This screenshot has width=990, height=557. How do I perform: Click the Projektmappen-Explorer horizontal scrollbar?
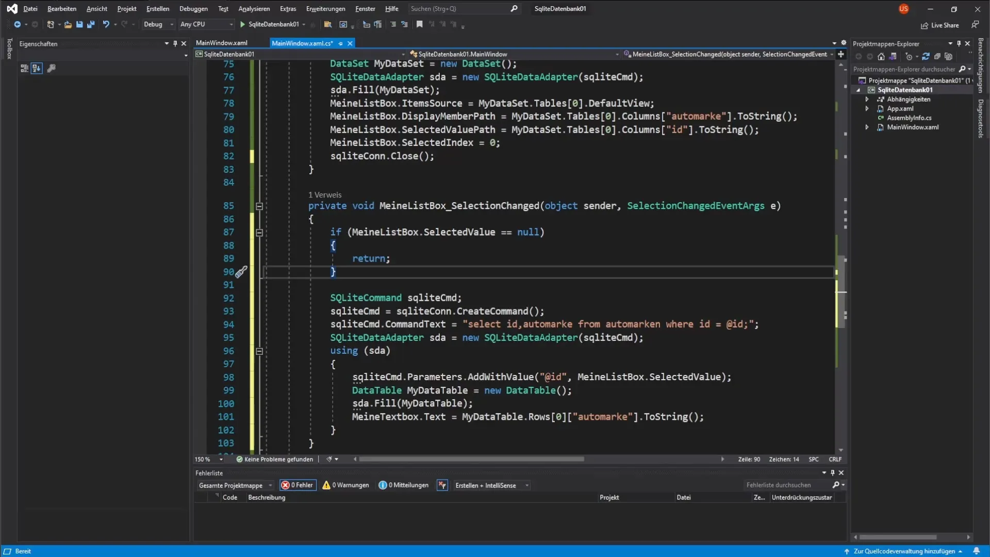[x=898, y=537]
